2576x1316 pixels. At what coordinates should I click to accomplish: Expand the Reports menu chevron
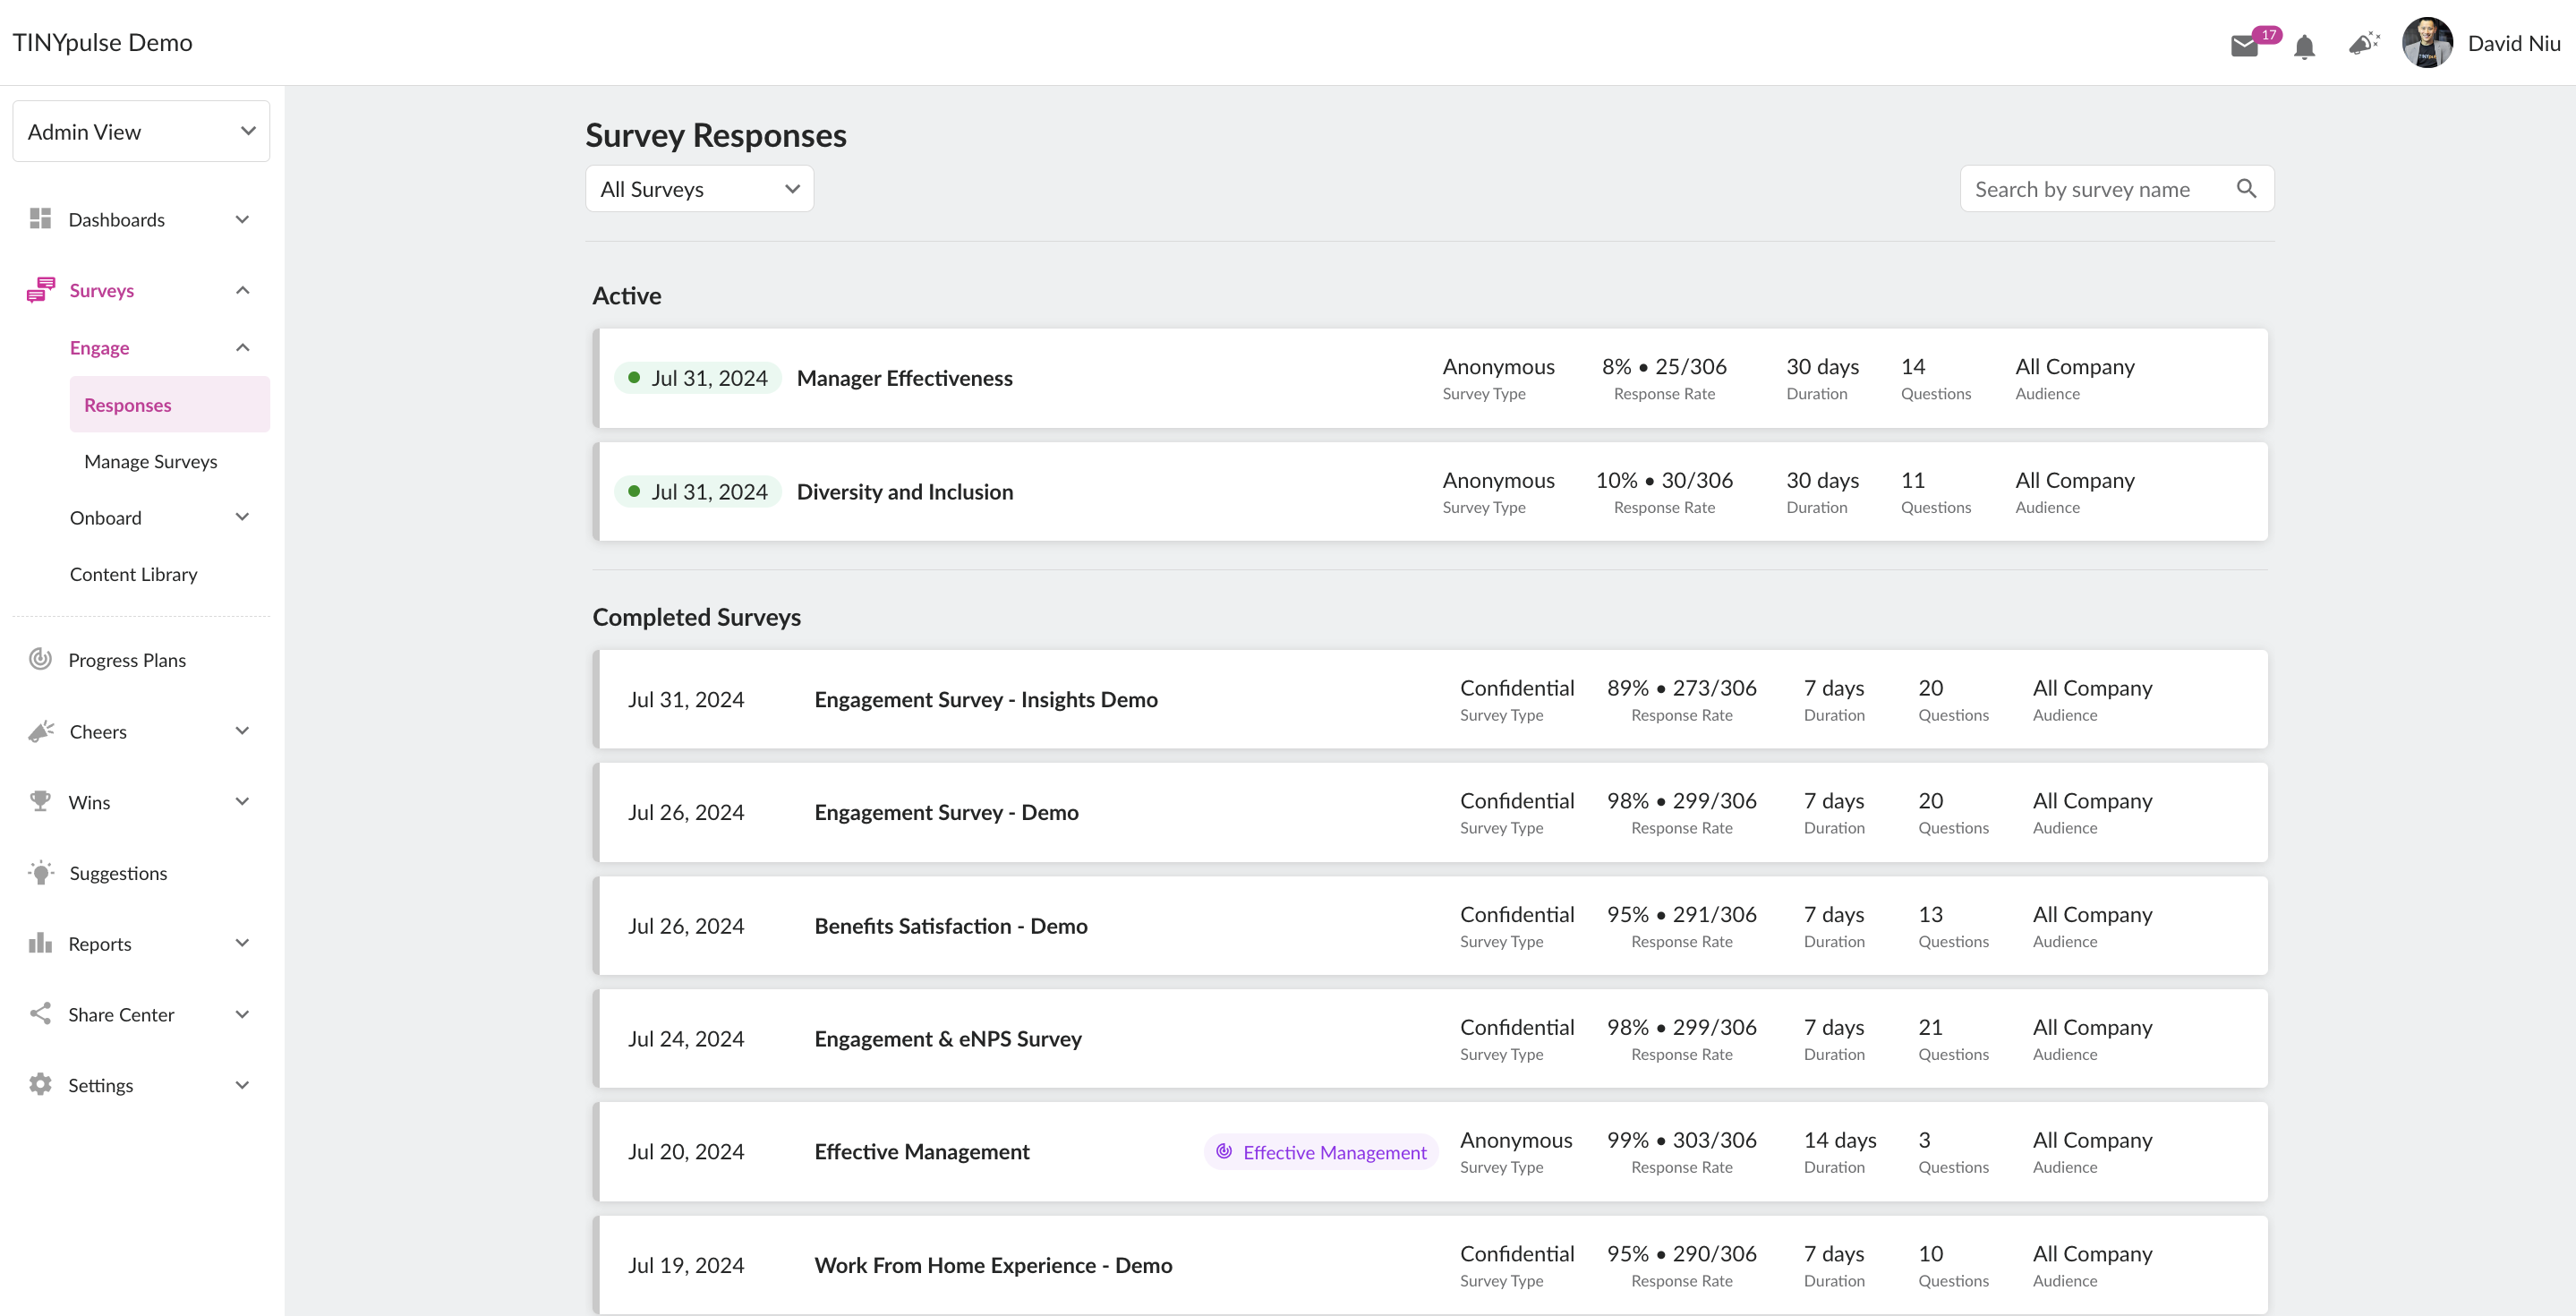click(242, 943)
